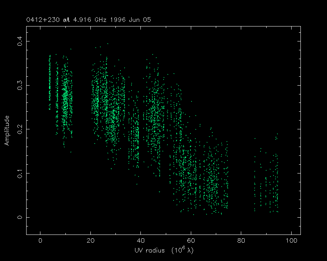Select the x-axis tick label '100'

(291, 241)
